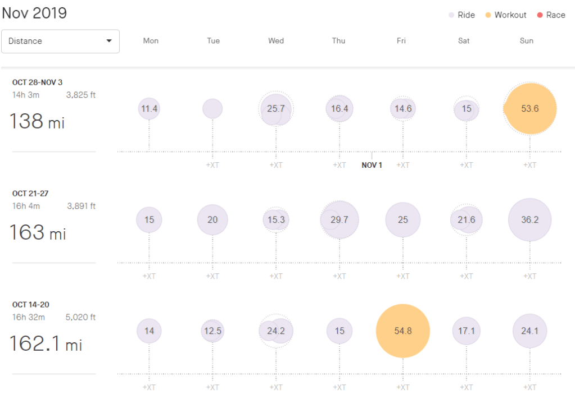Add cross-training under the 54.8 Friday workout
Image resolution: width=575 pixels, height=399 pixels.
pos(403,387)
